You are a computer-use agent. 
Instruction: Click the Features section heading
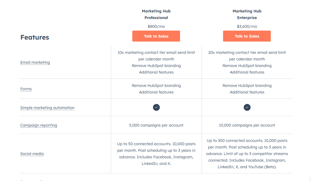(35, 37)
